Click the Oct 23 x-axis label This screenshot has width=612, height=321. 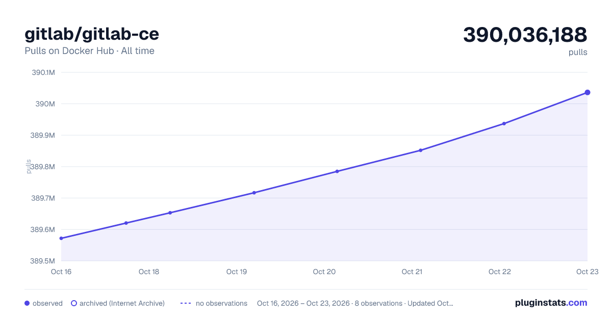(x=586, y=272)
